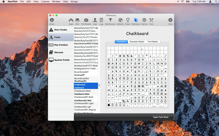The image size is (219, 136).
Task: Open the Power lightbulb icon
Action: pos(128,20)
